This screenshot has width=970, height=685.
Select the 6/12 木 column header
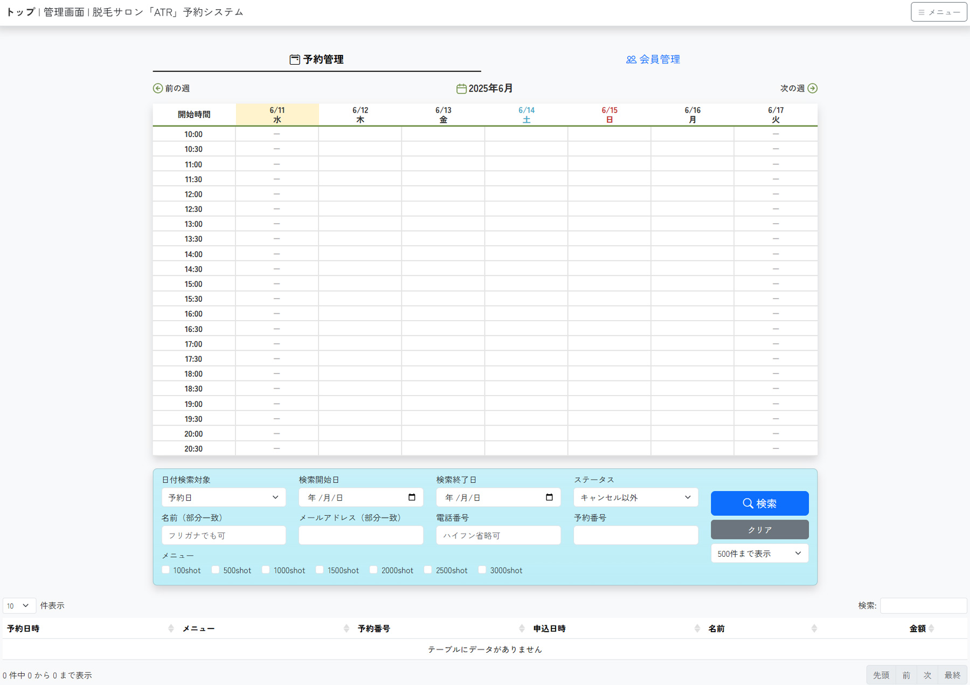pos(360,115)
